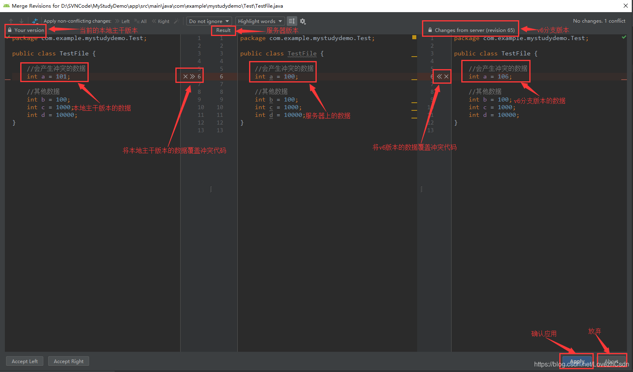The width and height of the screenshot is (633, 372).
Task: Ignore right change with X icon
Action: [x=446, y=76]
